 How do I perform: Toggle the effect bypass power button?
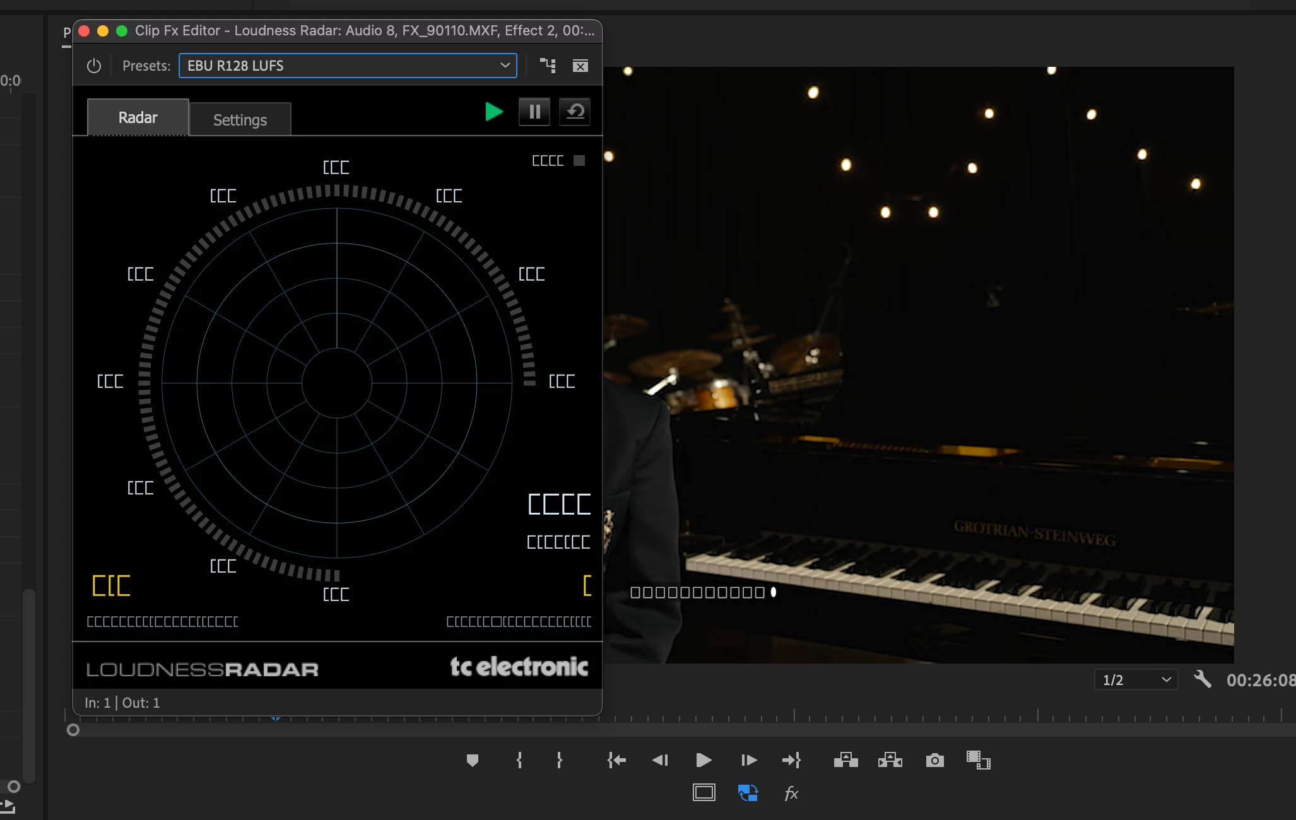point(94,66)
